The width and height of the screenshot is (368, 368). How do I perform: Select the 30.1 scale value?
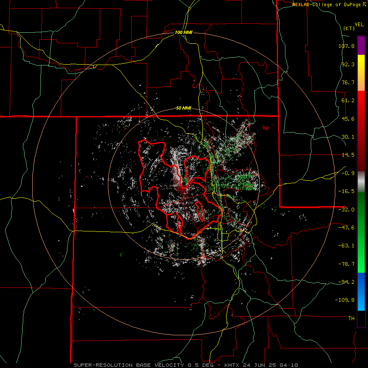coord(348,137)
